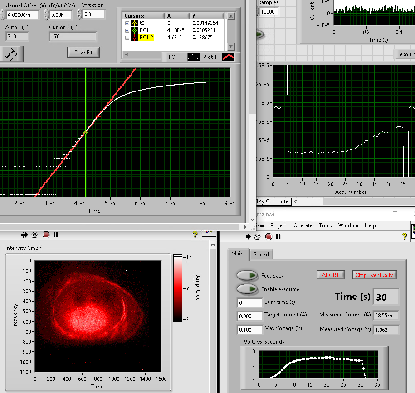This screenshot has width=415, height=393.
Task: Open the Operate menu
Action: pyautogui.click(x=303, y=225)
